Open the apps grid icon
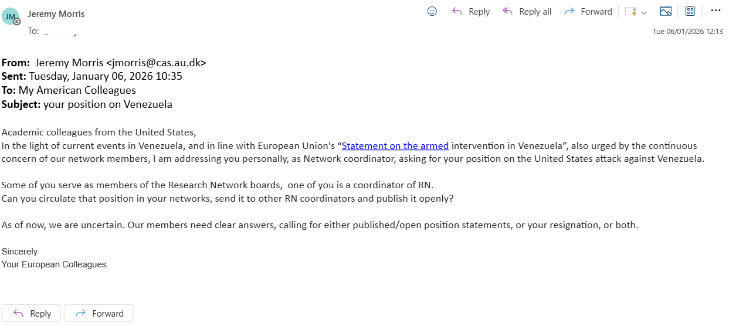The height and width of the screenshot is (326, 729). (690, 11)
